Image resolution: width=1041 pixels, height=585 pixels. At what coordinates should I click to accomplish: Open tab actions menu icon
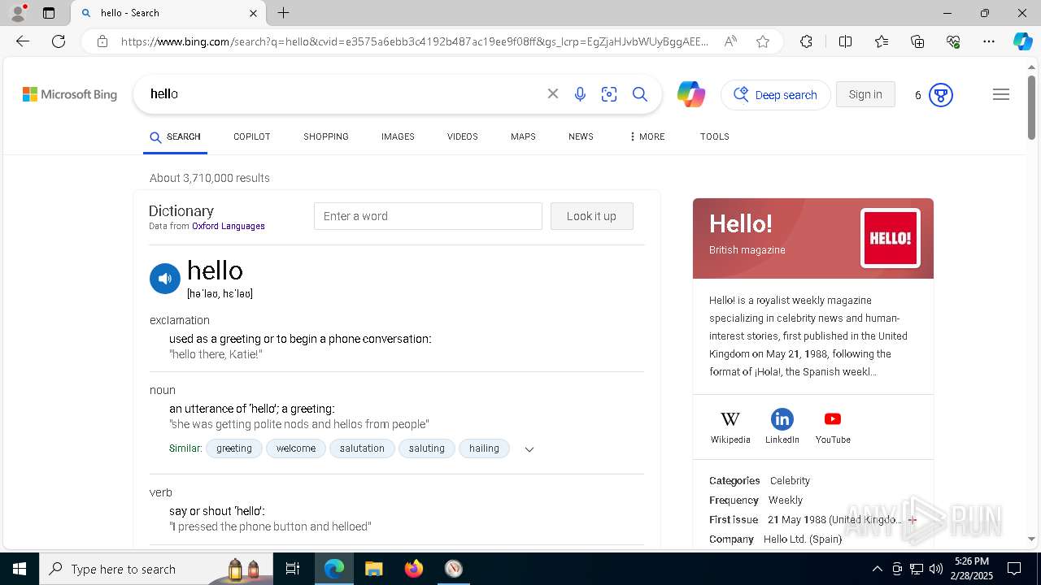49,13
